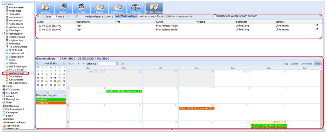Screen dimensions: 327x132
Task: Click the calendar picker icon next to Gehe zu
Action: click(x=117, y=64)
